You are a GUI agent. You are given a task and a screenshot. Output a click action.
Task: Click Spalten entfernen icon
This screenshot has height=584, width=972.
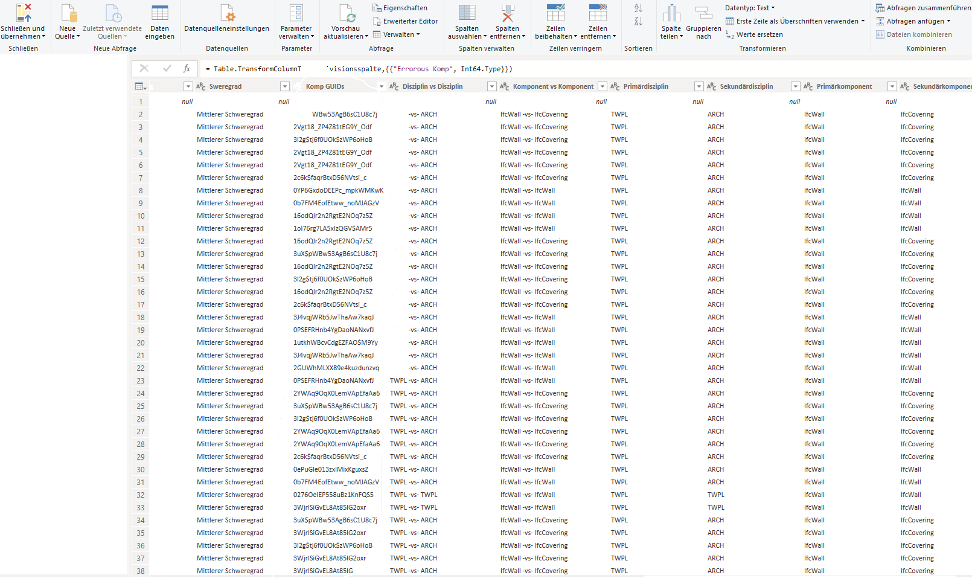pyautogui.click(x=507, y=13)
